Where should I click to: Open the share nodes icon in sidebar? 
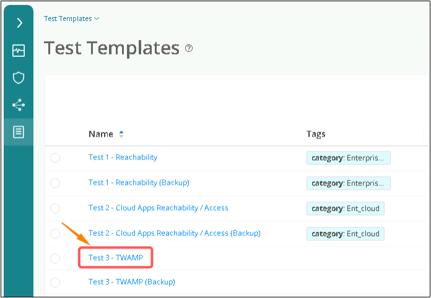tap(19, 104)
